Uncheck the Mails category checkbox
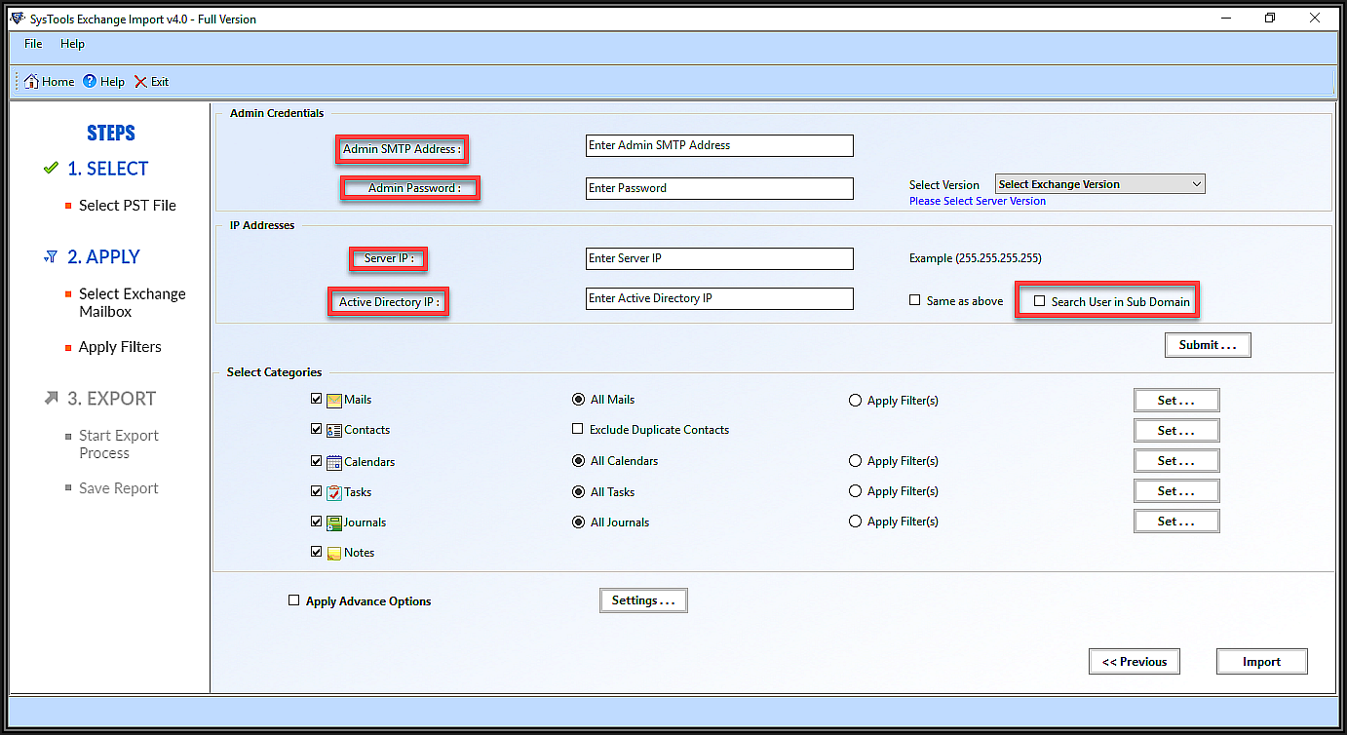 point(316,399)
